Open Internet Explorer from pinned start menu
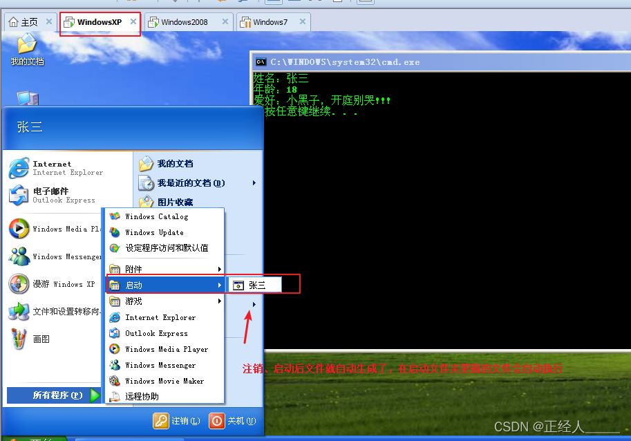 [x=57, y=168]
